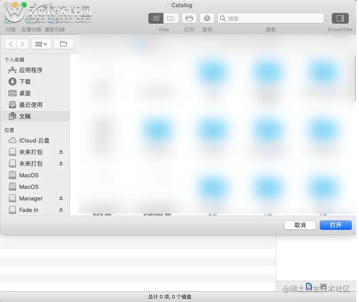
Task: Click the 文稿 documents icon
Action: click(x=12, y=116)
